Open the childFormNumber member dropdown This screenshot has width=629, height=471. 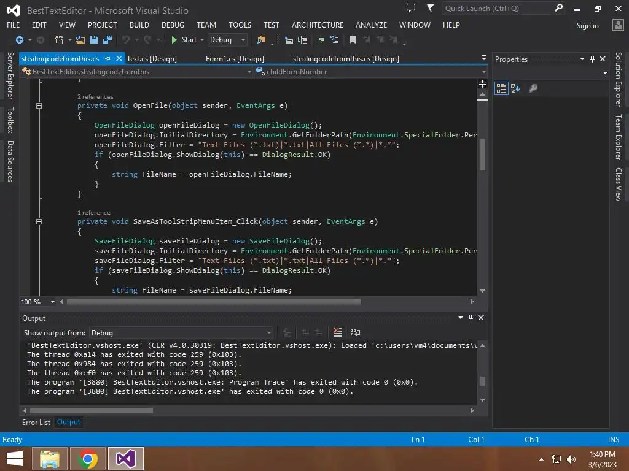(x=371, y=72)
